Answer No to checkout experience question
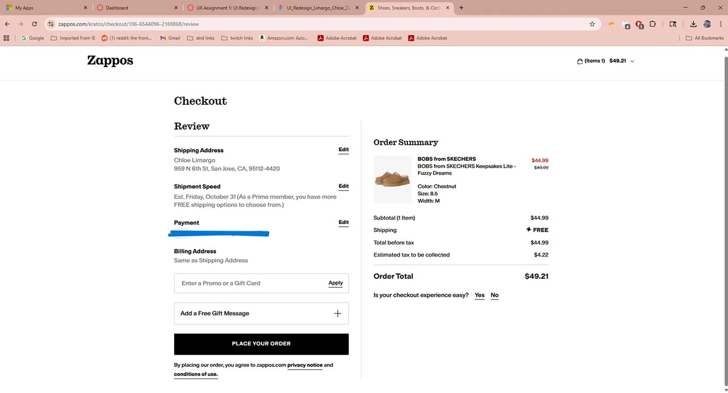Viewport: 728px width, 393px height. tap(495, 295)
